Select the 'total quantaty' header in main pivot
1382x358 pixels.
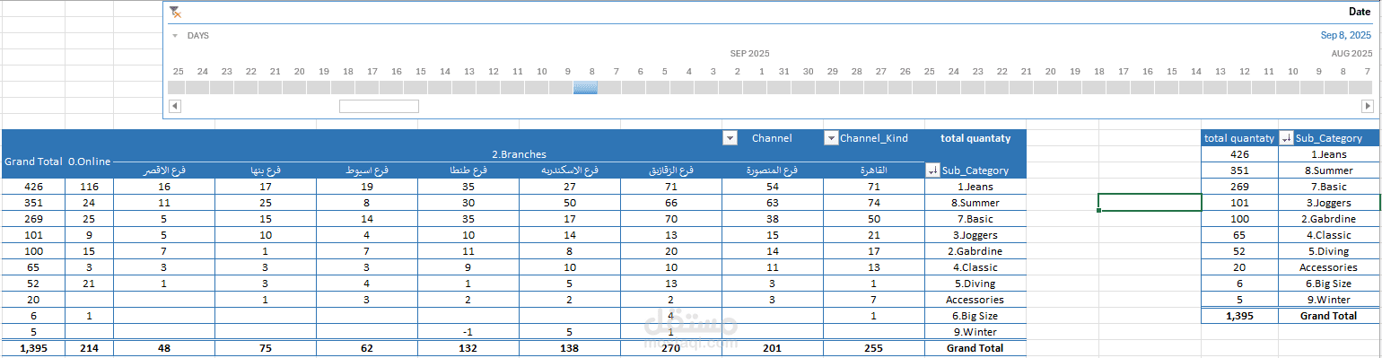[975, 138]
